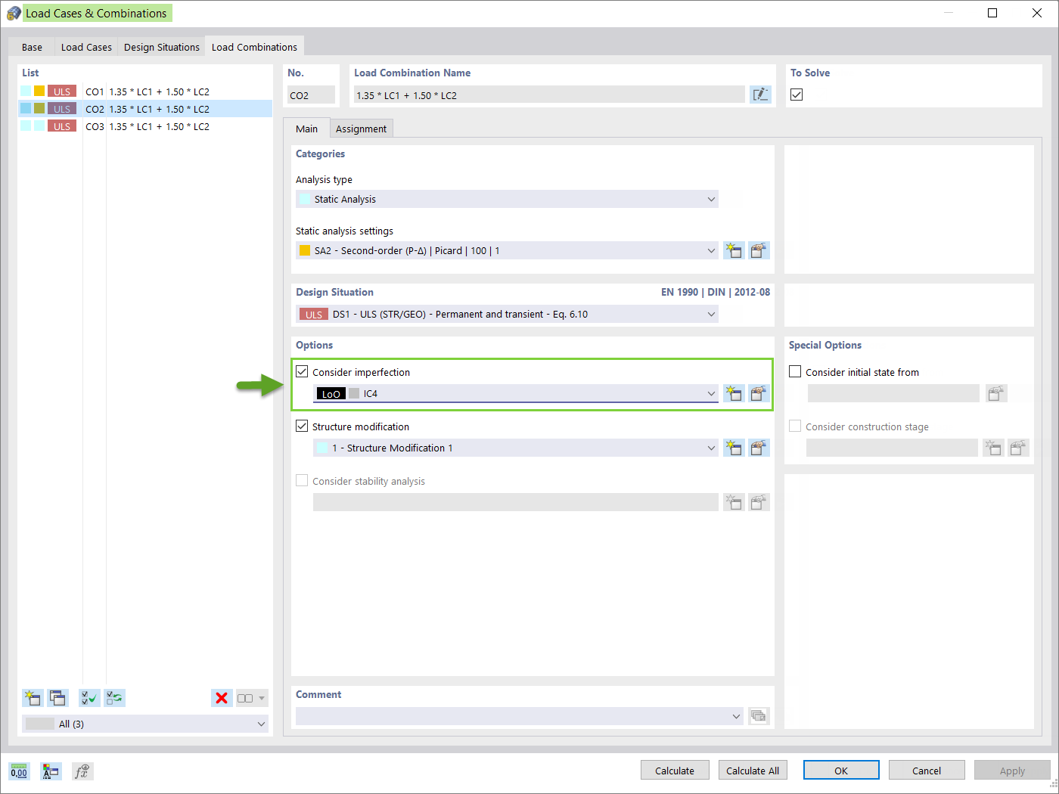
Task: Open Static analysis settings dropdown
Action: click(507, 250)
